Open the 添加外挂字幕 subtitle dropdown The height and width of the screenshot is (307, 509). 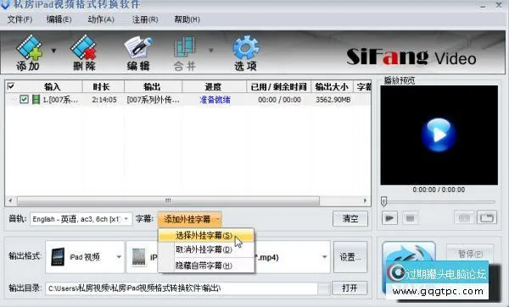(190, 219)
